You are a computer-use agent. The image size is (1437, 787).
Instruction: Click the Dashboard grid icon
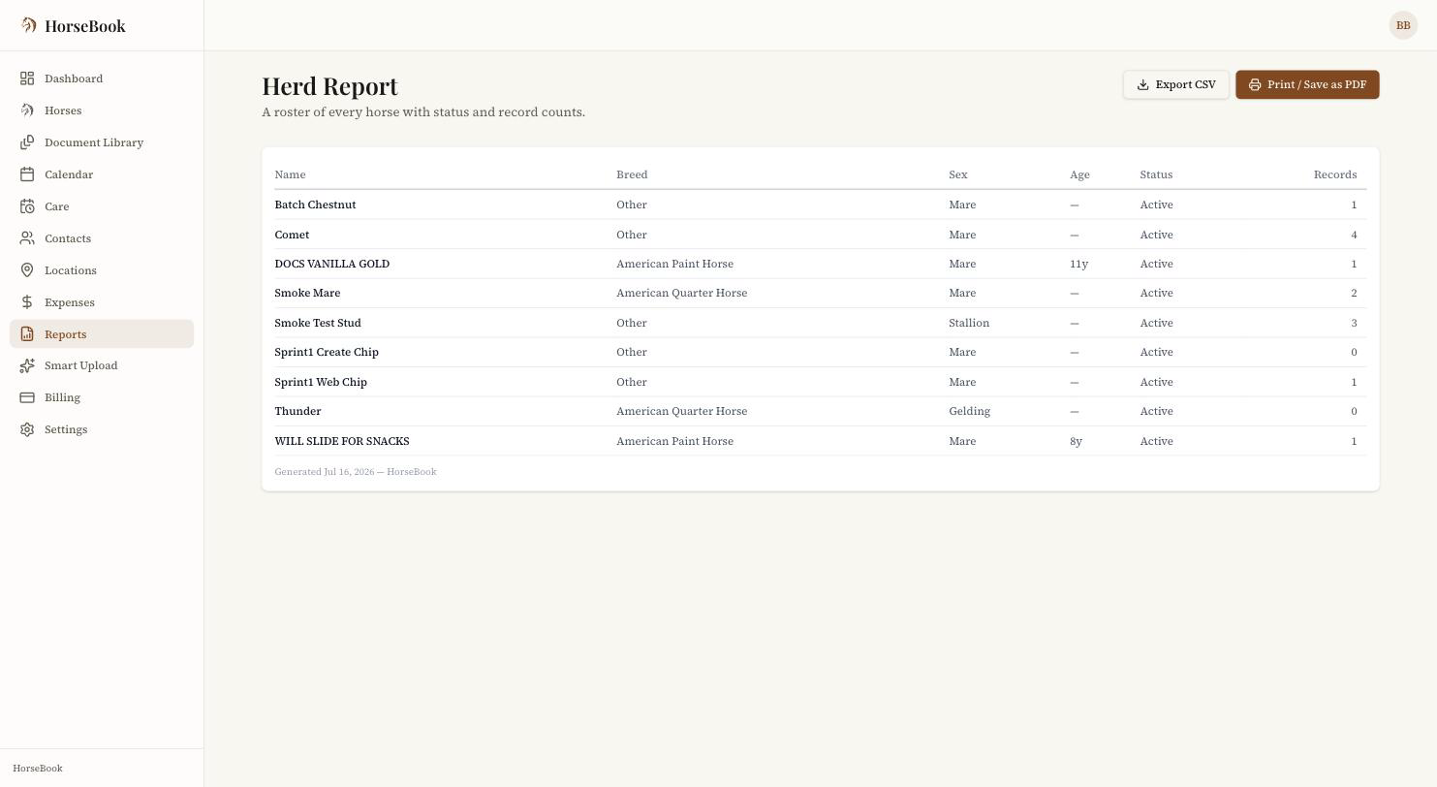coord(27,79)
